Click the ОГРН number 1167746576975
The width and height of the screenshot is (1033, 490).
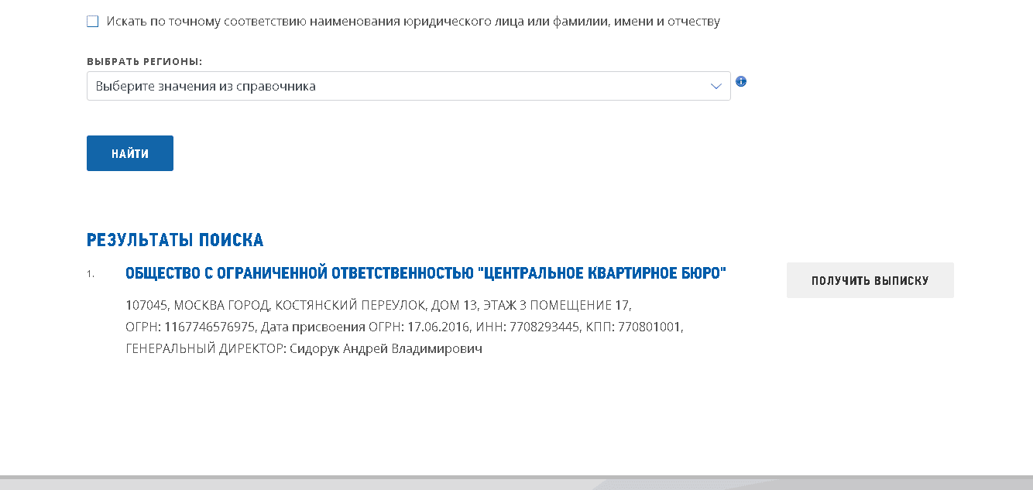[209, 327]
